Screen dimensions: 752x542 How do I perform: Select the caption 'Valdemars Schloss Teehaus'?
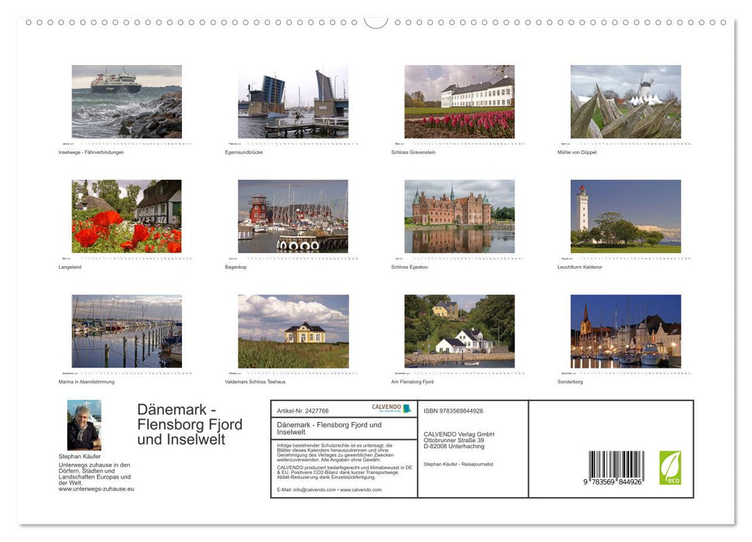click(255, 382)
